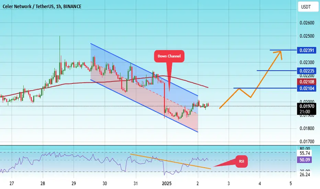
Task: Select the orange RSI trendline
Action: [170, 162]
